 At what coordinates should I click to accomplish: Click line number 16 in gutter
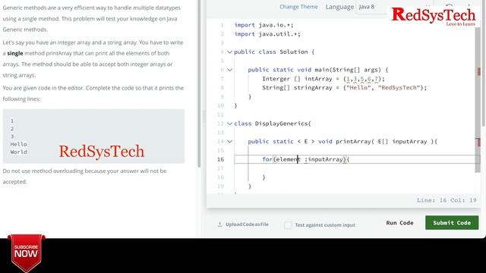pos(220,159)
